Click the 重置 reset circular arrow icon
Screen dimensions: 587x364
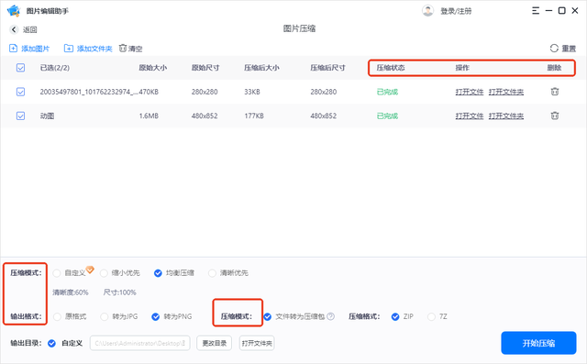[x=554, y=49]
